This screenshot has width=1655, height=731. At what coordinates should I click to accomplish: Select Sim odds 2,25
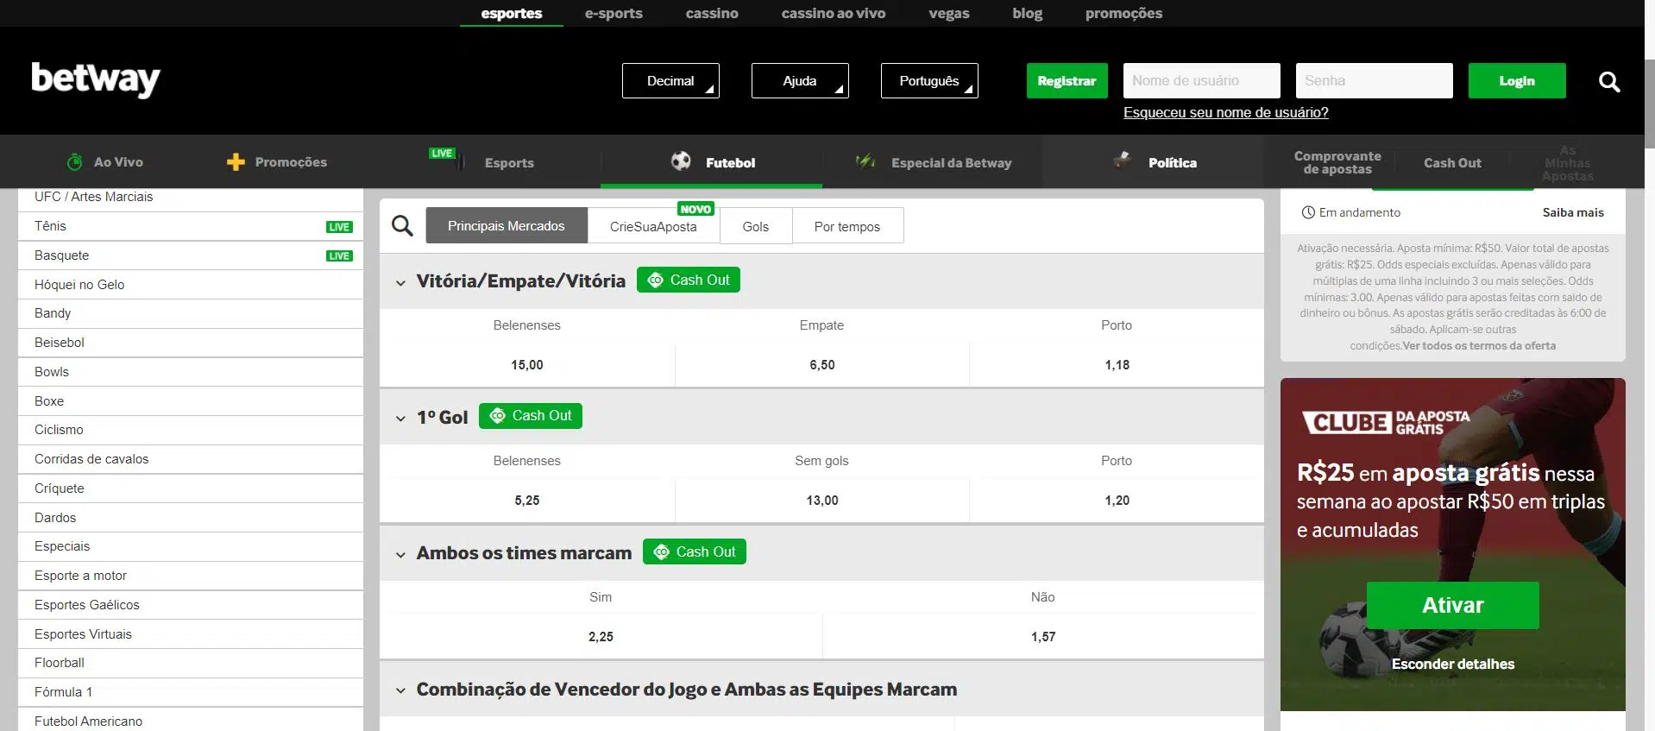(x=601, y=637)
